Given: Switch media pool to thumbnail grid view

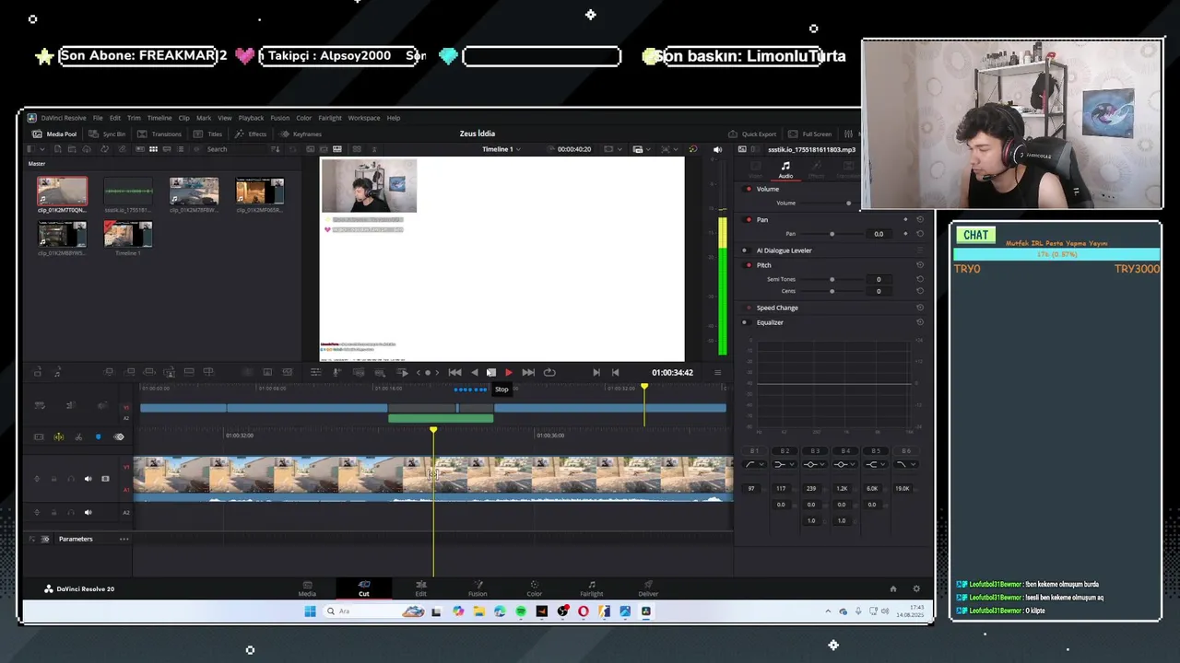Looking at the screenshot, I should (153, 149).
